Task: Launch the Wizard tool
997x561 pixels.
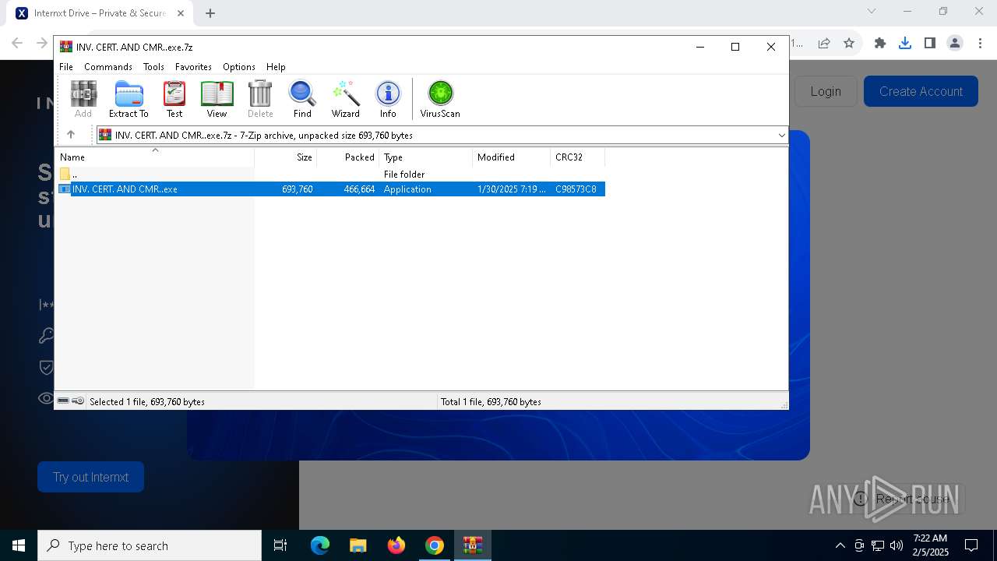Action: [346, 99]
